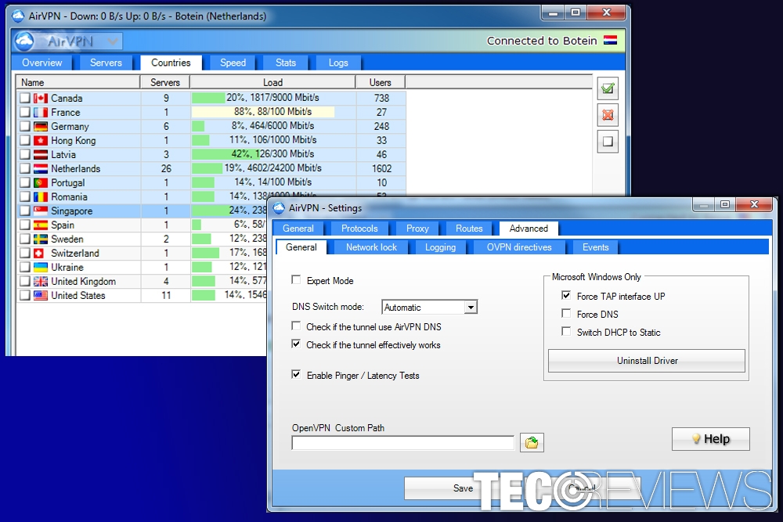
Task: Open the Logs tab in main window
Action: point(338,63)
